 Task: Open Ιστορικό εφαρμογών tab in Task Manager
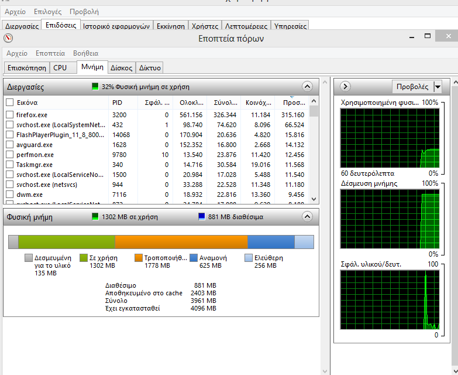click(116, 25)
